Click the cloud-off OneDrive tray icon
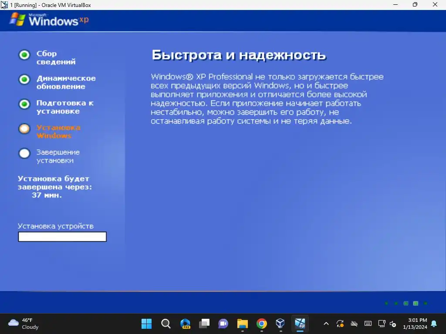Screen dimensions: 446x334 [x=354, y=324]
